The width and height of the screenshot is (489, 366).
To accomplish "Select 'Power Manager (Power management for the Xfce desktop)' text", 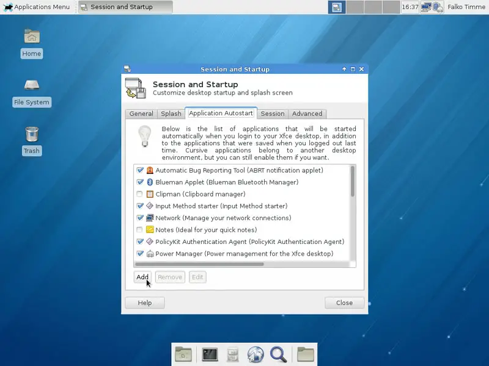I will pos(244,254).
